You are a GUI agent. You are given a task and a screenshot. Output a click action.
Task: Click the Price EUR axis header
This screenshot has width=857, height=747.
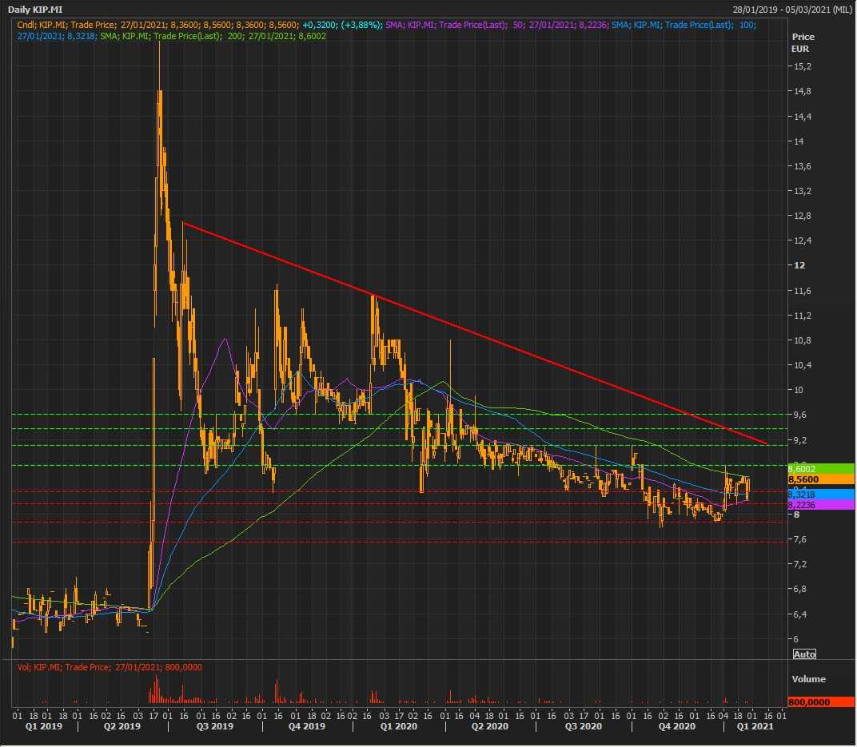click(x=803, y=42)
